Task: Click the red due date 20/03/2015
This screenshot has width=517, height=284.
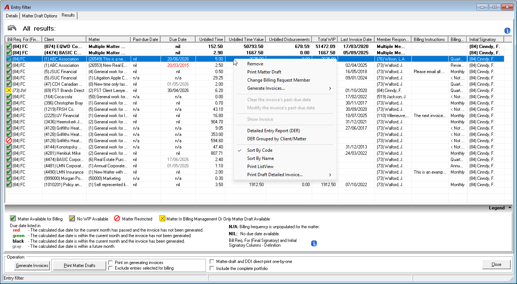Action: [178, 65]
